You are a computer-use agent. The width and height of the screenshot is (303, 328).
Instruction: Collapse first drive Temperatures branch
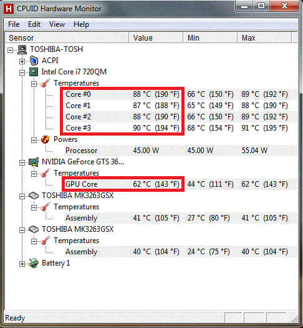click(34, 207)
